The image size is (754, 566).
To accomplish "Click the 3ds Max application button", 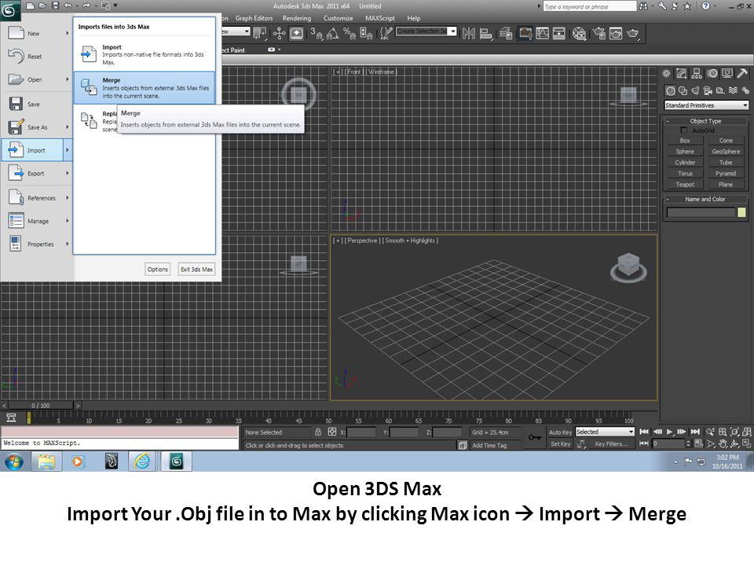I will tap(9, 10).
